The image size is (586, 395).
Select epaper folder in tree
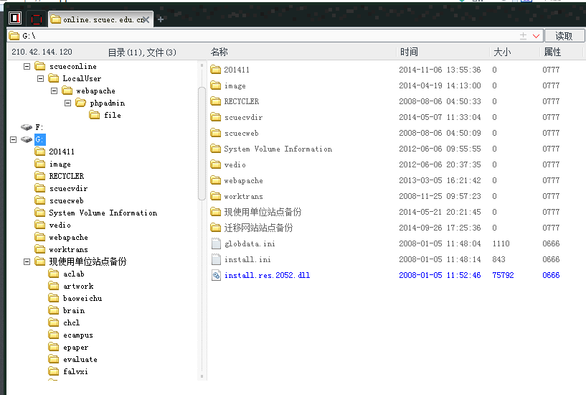(68, 347)
